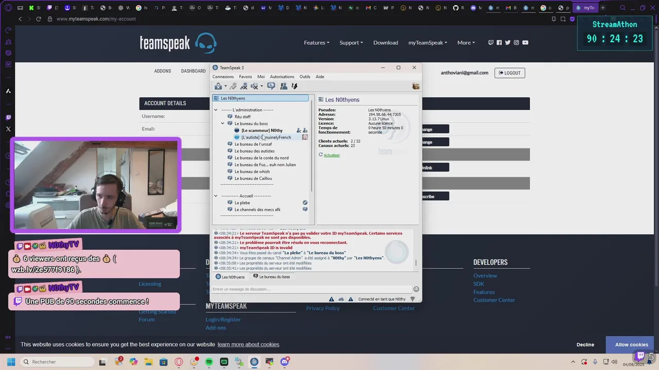
Task: Click the Instagram icon in the website header
Action: coord(516,43)
